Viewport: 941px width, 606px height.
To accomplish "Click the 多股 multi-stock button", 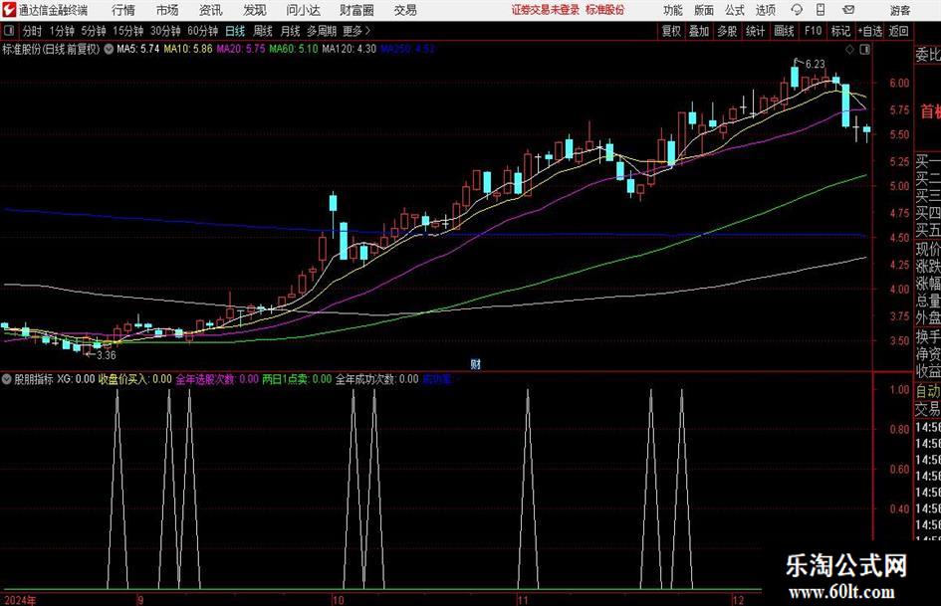I will (727, 31).
